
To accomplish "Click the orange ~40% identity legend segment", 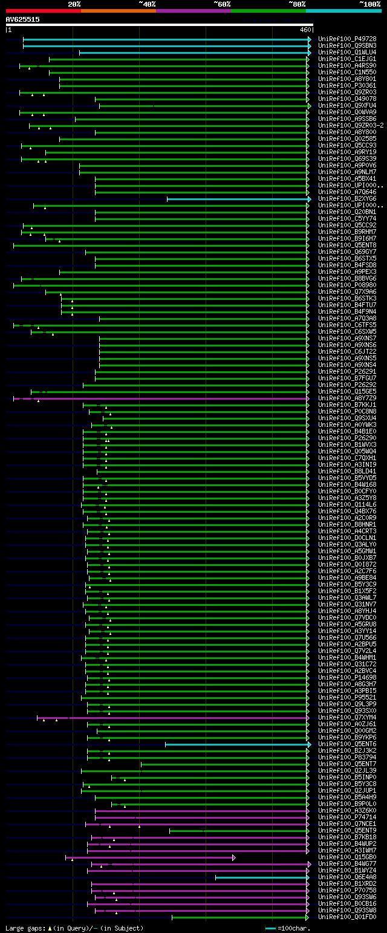I will tap(118, 11).
